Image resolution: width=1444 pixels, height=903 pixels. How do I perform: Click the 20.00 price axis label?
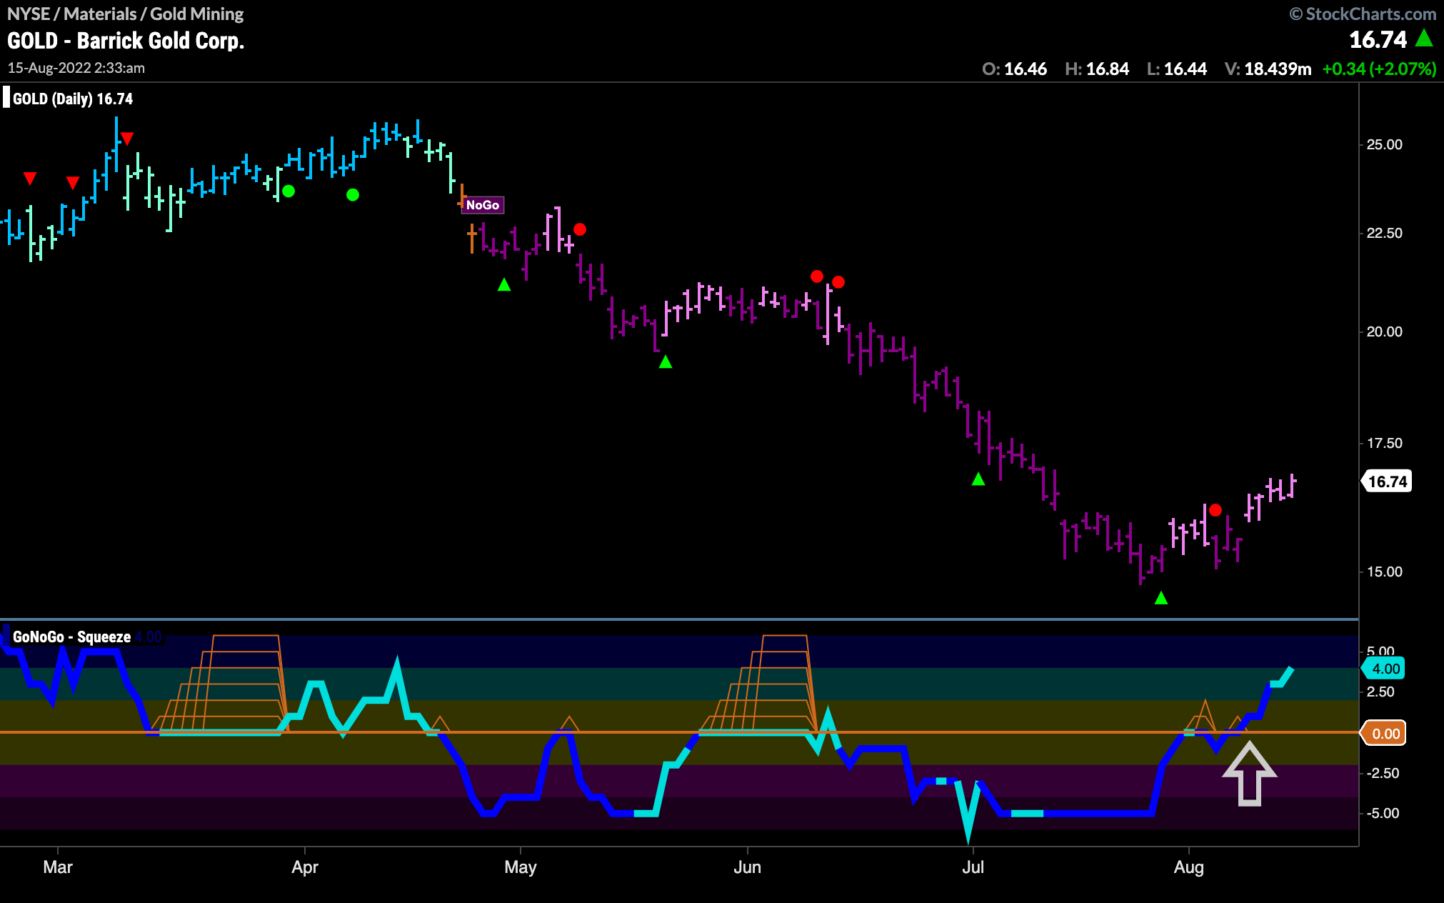tap(1384, 331)
